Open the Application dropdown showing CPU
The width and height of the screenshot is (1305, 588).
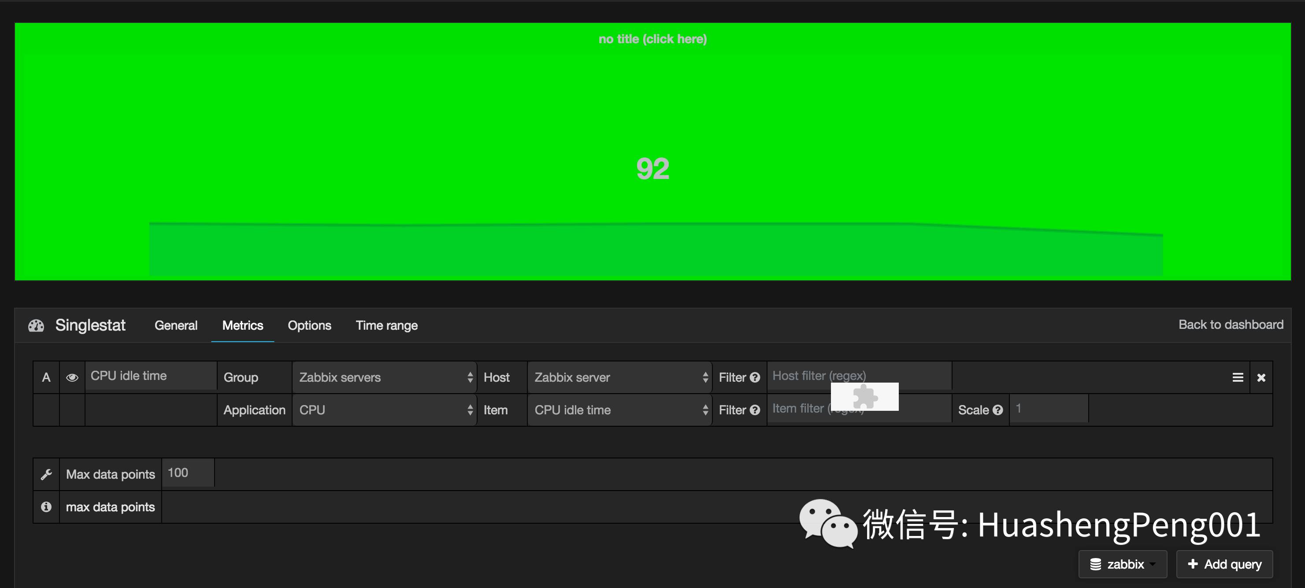385,410
